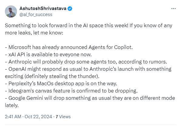The image size is (181, 127).
Task: Click the xAI API availability line
Action: (x=48, y=54)
